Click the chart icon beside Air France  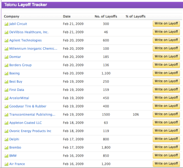click(x=6, y=164)
